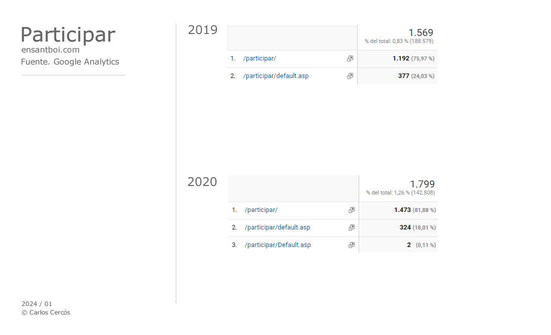This screenshot has width=551, height=335.
Task: Open /participar/Default.asp pop-out icon in row 3
Action: 352,245
